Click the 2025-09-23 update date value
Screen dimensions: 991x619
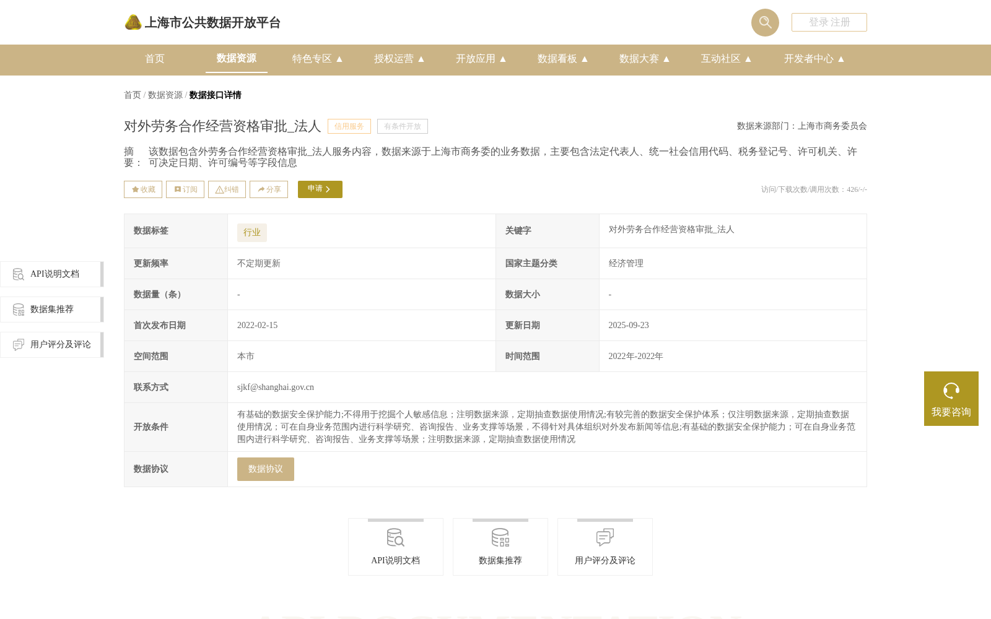629,326
